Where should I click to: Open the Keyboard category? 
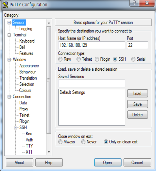pos(27,41)
